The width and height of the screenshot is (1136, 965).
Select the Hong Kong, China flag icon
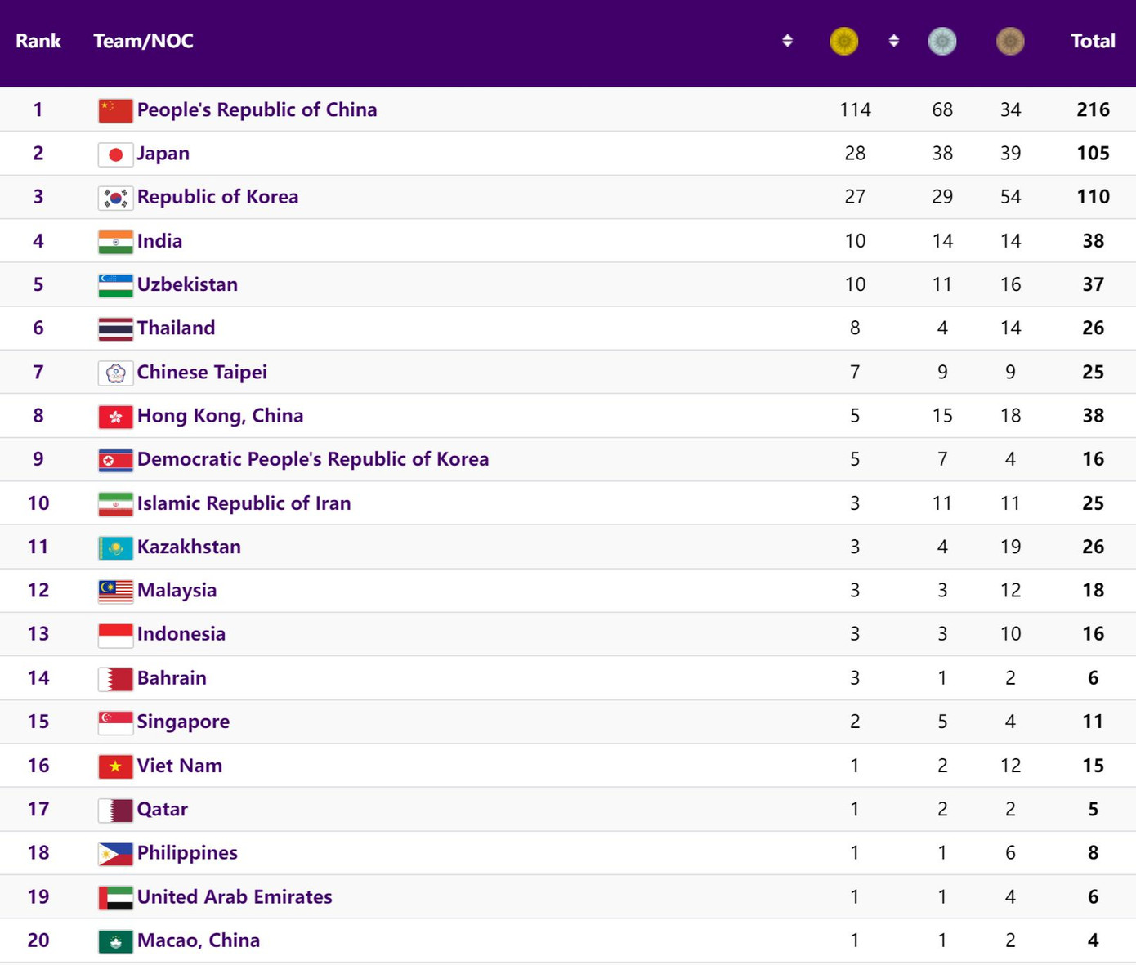(114, 416)
